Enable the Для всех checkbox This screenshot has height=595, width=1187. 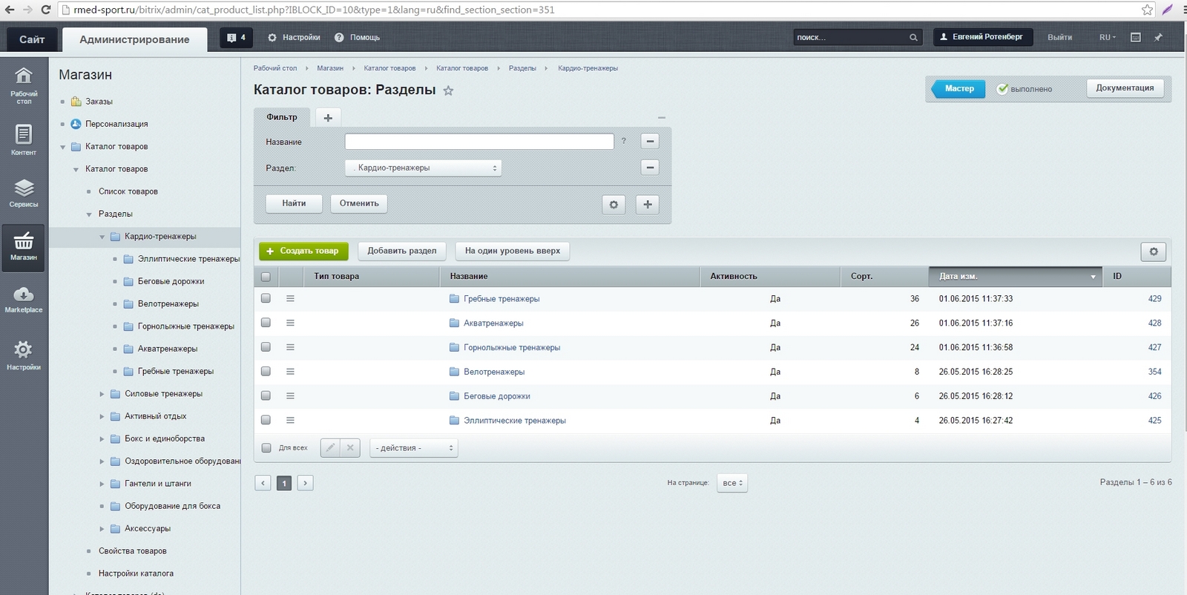click(266, 448)
